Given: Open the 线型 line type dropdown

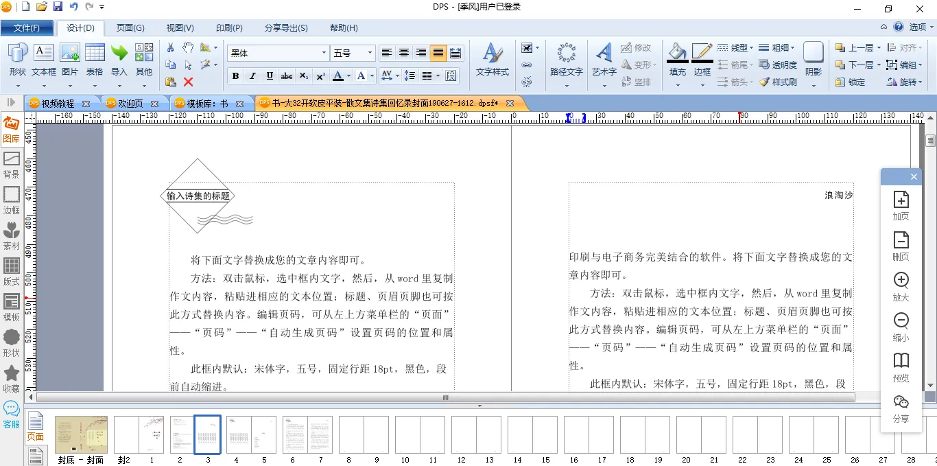Looking at the screenshot, I should [x=735, y=47].
